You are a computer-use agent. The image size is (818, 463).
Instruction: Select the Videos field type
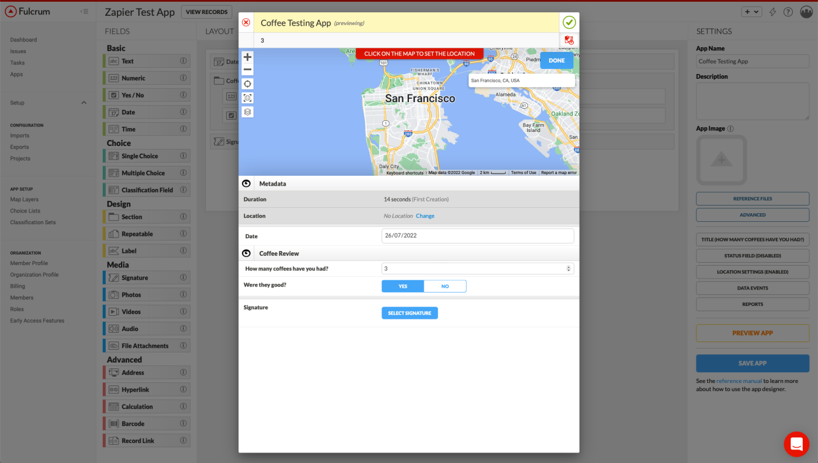(147, 312)
